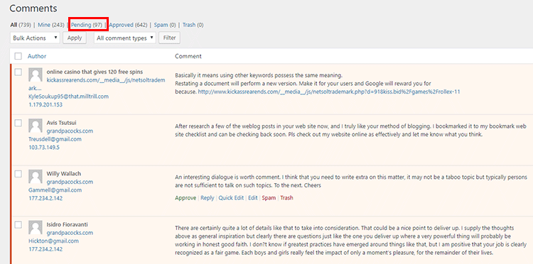533x264 pixels.
Task: Open the Bulk Actions dropdown
Action: coord(35,38)
